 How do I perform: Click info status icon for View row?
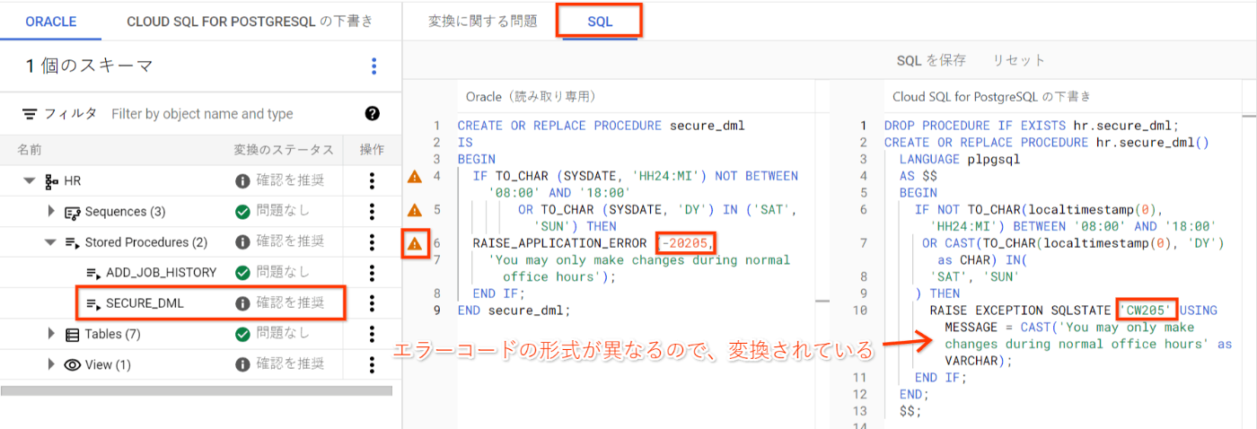coord(242,364)
